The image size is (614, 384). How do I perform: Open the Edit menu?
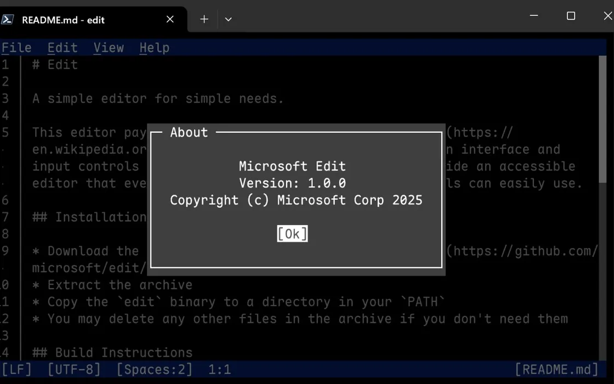point(62,48)
